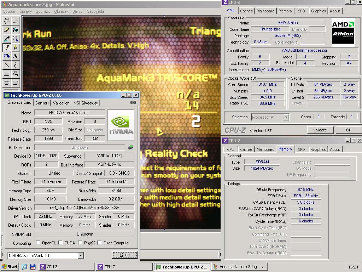362x272 pixels.
Task: Switch to Aquamark score 2.jpg taskbar button
Action: (x=239, y=267)
